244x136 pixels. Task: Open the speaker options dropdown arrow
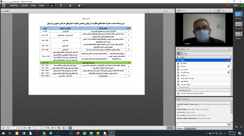(x=55, y=6)
